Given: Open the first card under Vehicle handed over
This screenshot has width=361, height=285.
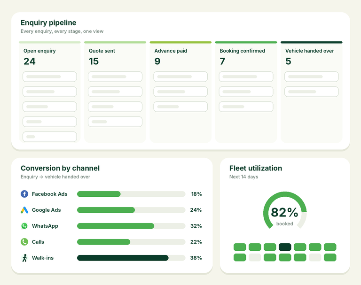Looking at the screenshot, I should (x=312, y=77).
